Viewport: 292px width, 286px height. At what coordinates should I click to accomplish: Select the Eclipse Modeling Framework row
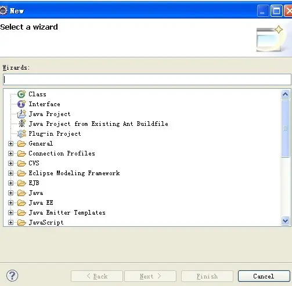(74, 173)
